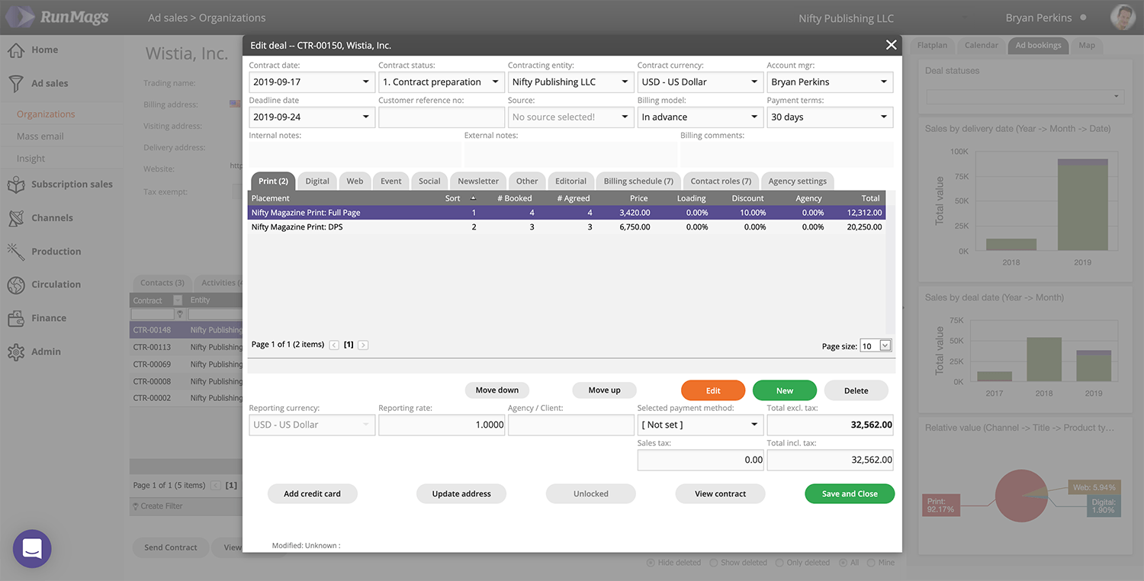Switch to Contact roles (7) tab
The image size is (1144, 581).
tap(721, 181)
